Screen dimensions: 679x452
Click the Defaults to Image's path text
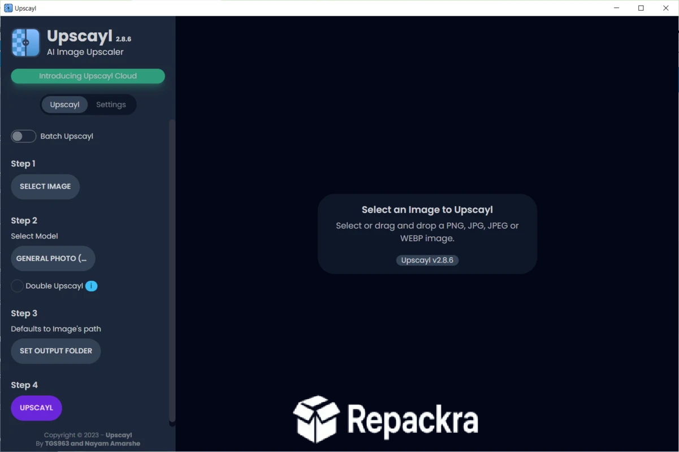coord(56,329)
